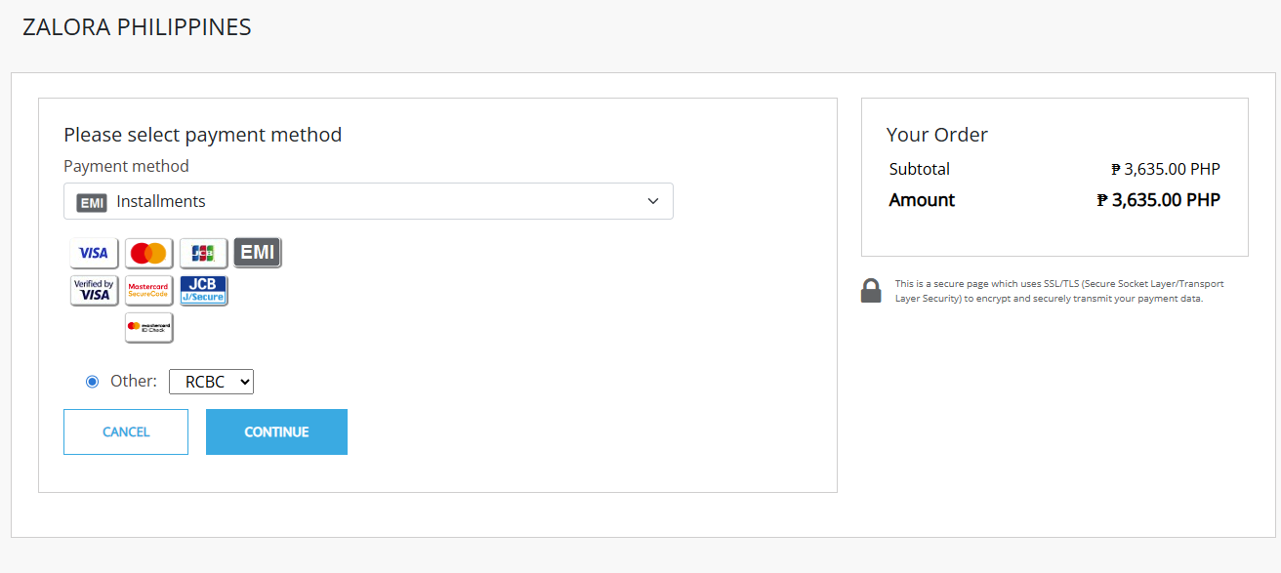The image size is (1281, 573).
Task: Expand payment method list via chevron arrow
Action: (653, 201)
